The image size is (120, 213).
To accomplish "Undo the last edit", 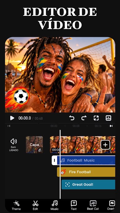I will [x=72, y=118].
